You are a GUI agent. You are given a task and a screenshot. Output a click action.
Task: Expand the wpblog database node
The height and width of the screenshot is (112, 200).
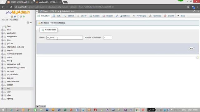click(x=2, y=99)
